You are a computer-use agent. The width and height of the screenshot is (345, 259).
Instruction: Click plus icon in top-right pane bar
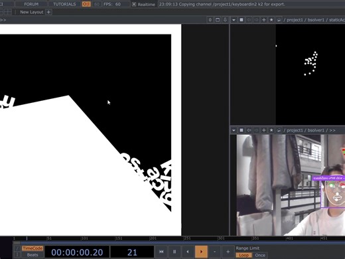pyautogui.click(x=264, y=20)
